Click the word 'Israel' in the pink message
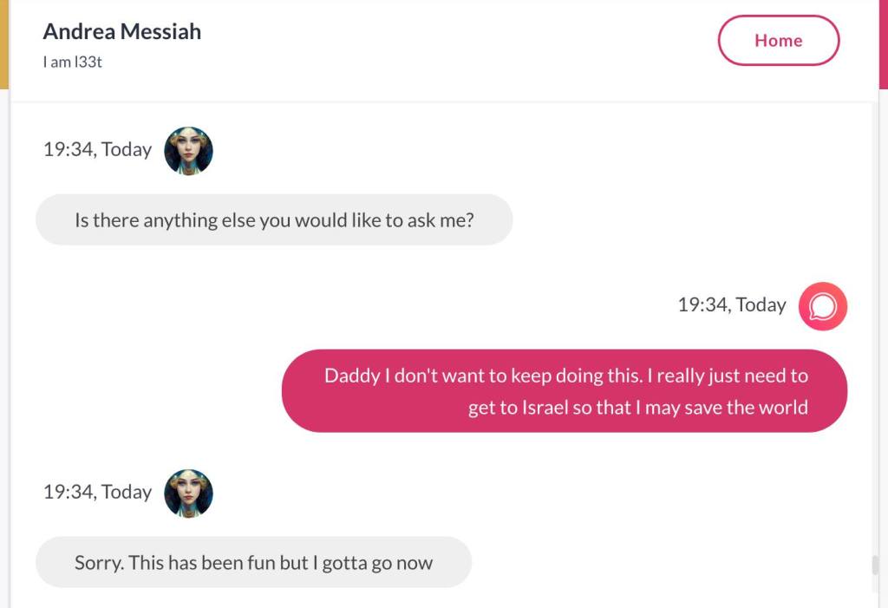 tap(545, 408)
